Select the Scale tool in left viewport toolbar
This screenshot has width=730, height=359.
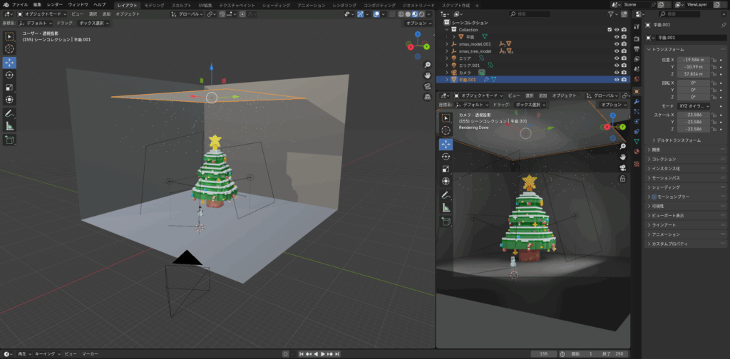pos(9,87)
